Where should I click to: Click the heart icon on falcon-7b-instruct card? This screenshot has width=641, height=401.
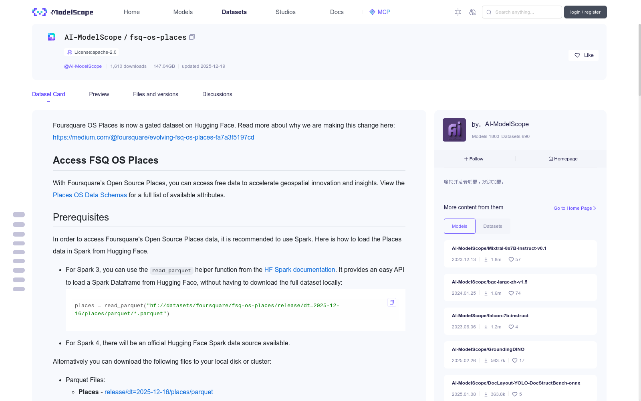511,327
